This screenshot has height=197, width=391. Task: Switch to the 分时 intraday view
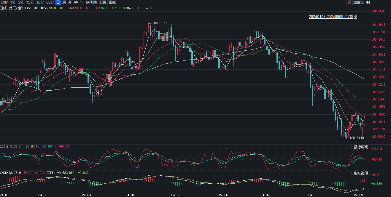4,2
